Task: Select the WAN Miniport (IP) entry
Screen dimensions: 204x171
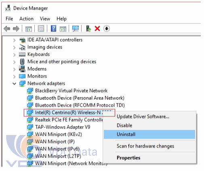Action: click(x=55, y=141)
